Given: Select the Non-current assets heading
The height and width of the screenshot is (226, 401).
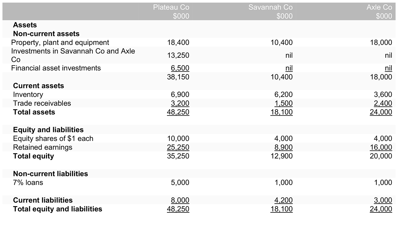Looking at the screenshot, I should coord(46,34).
